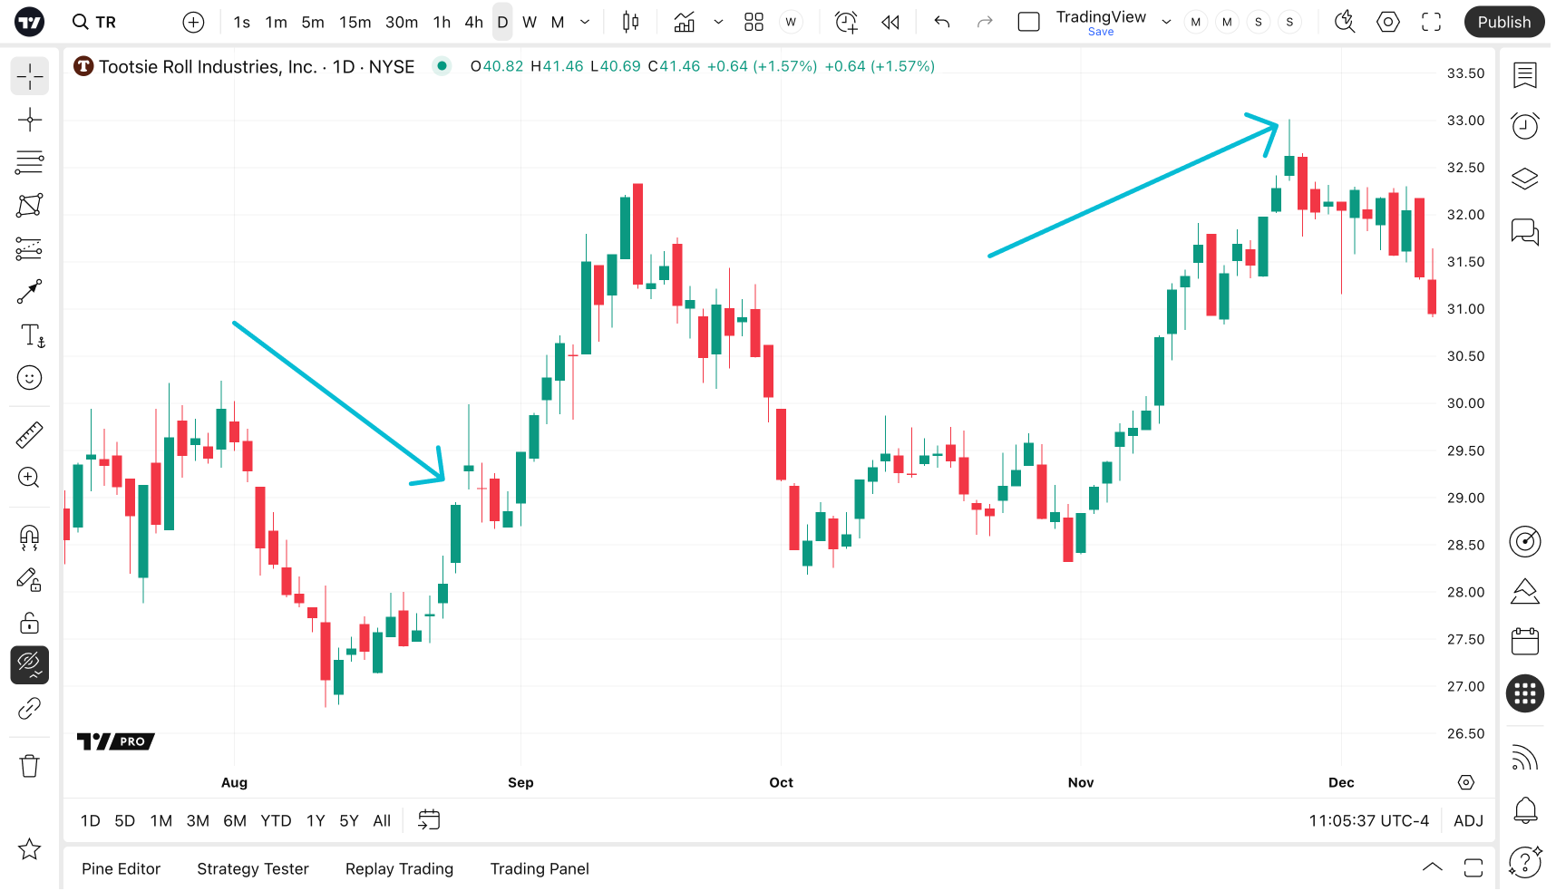This screenshot has width=1556, height=891.
Task: Save the chart layout
Action: 1101,32
